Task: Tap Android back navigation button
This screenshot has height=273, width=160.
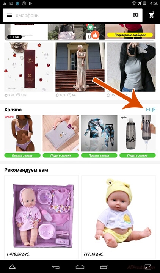Action: (56, 267)
